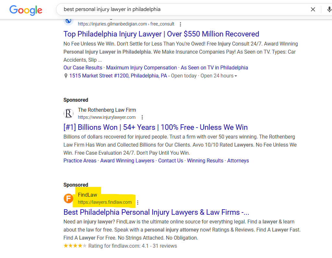Viewport: 332px width, 258px height.
Task: Open options menu beside injurylawyer.com URL
Action: point(142,117)
